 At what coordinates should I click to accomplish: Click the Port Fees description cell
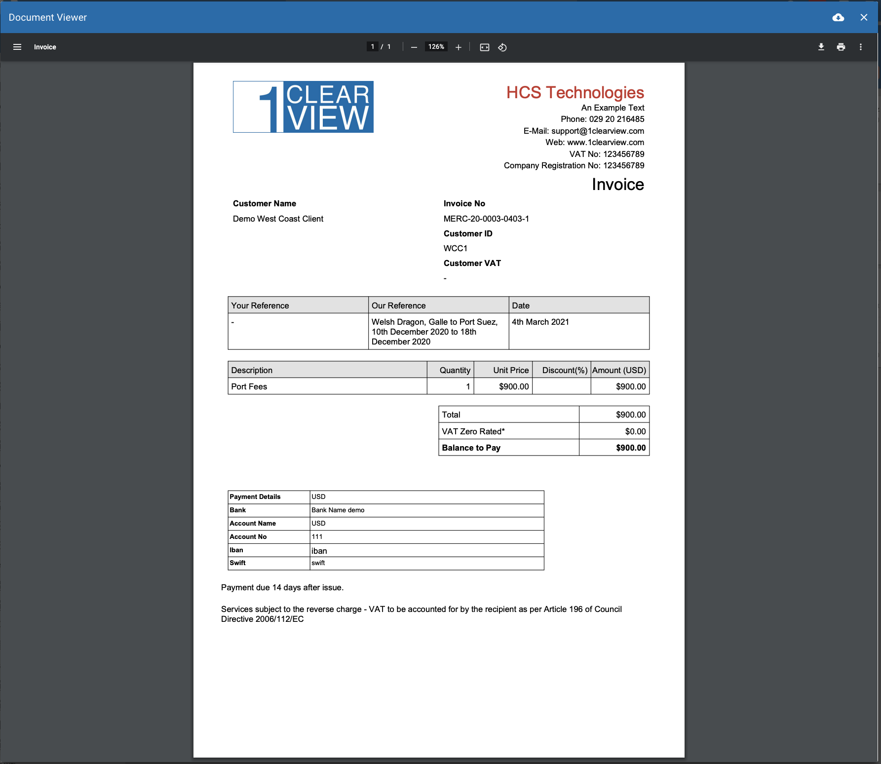tap(327, 386)
